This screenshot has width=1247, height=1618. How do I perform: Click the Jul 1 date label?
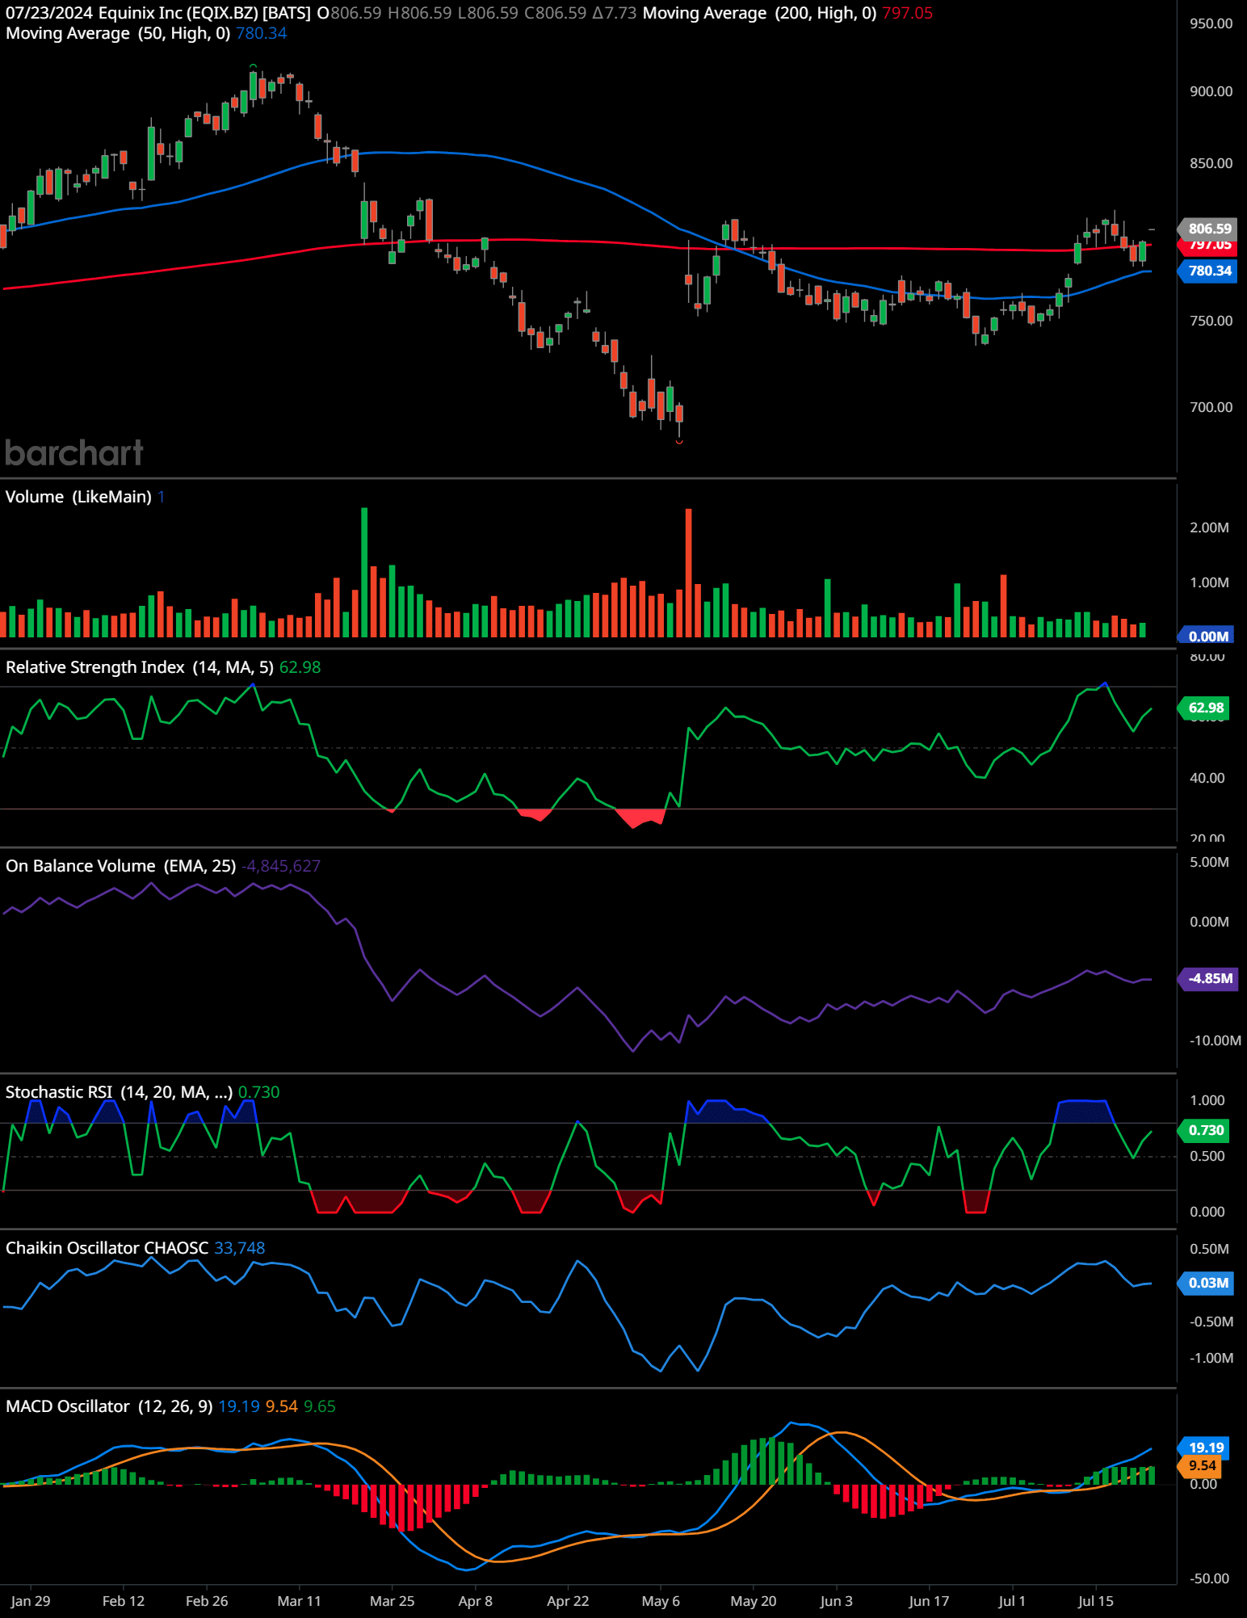coord(1012,1601)
